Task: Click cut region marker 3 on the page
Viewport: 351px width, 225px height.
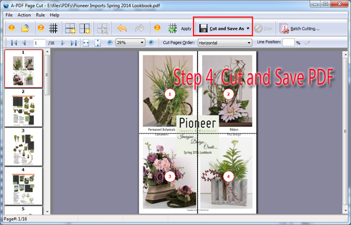Action: (170, 176)
